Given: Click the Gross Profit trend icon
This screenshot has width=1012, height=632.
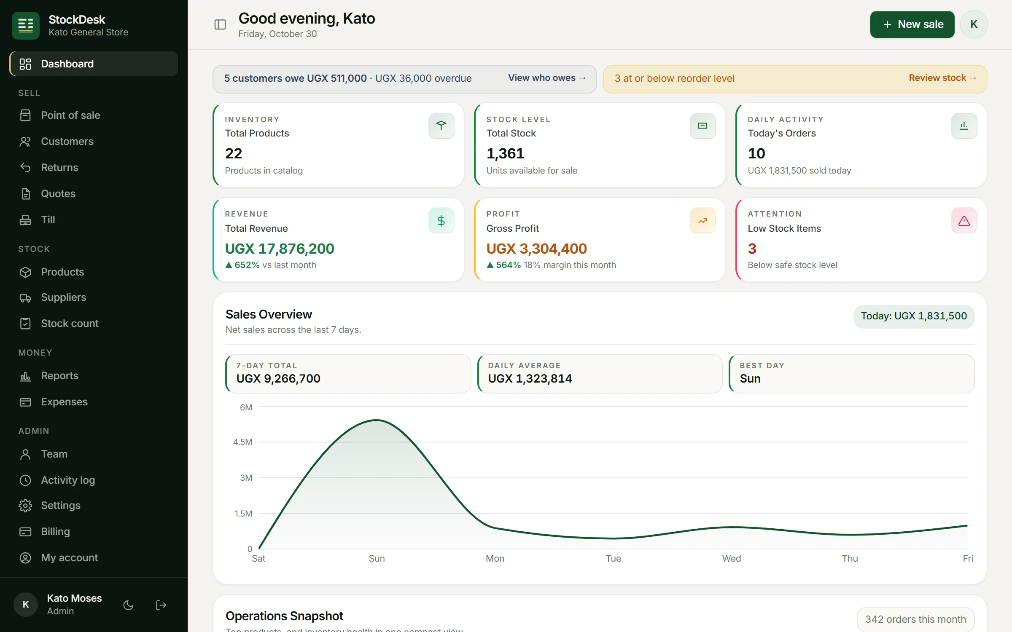Looking at the screenshot, I should point(702,220).
